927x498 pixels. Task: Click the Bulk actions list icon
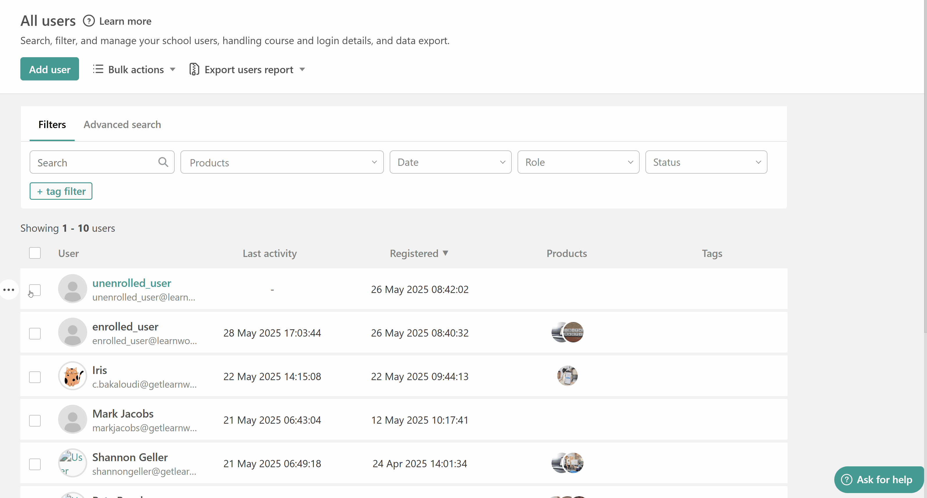click(x=98, y=69)
